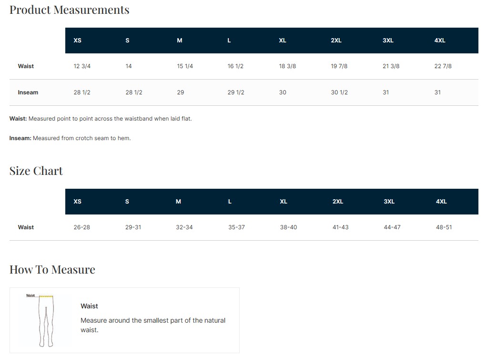487x357 pixels.
Task: Select 2XL column header in Size Chart table
Action: pyautogui.click(x=337, y=202)
